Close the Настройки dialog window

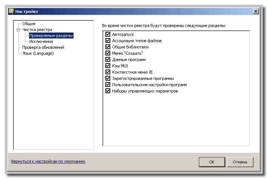point(255,11)
